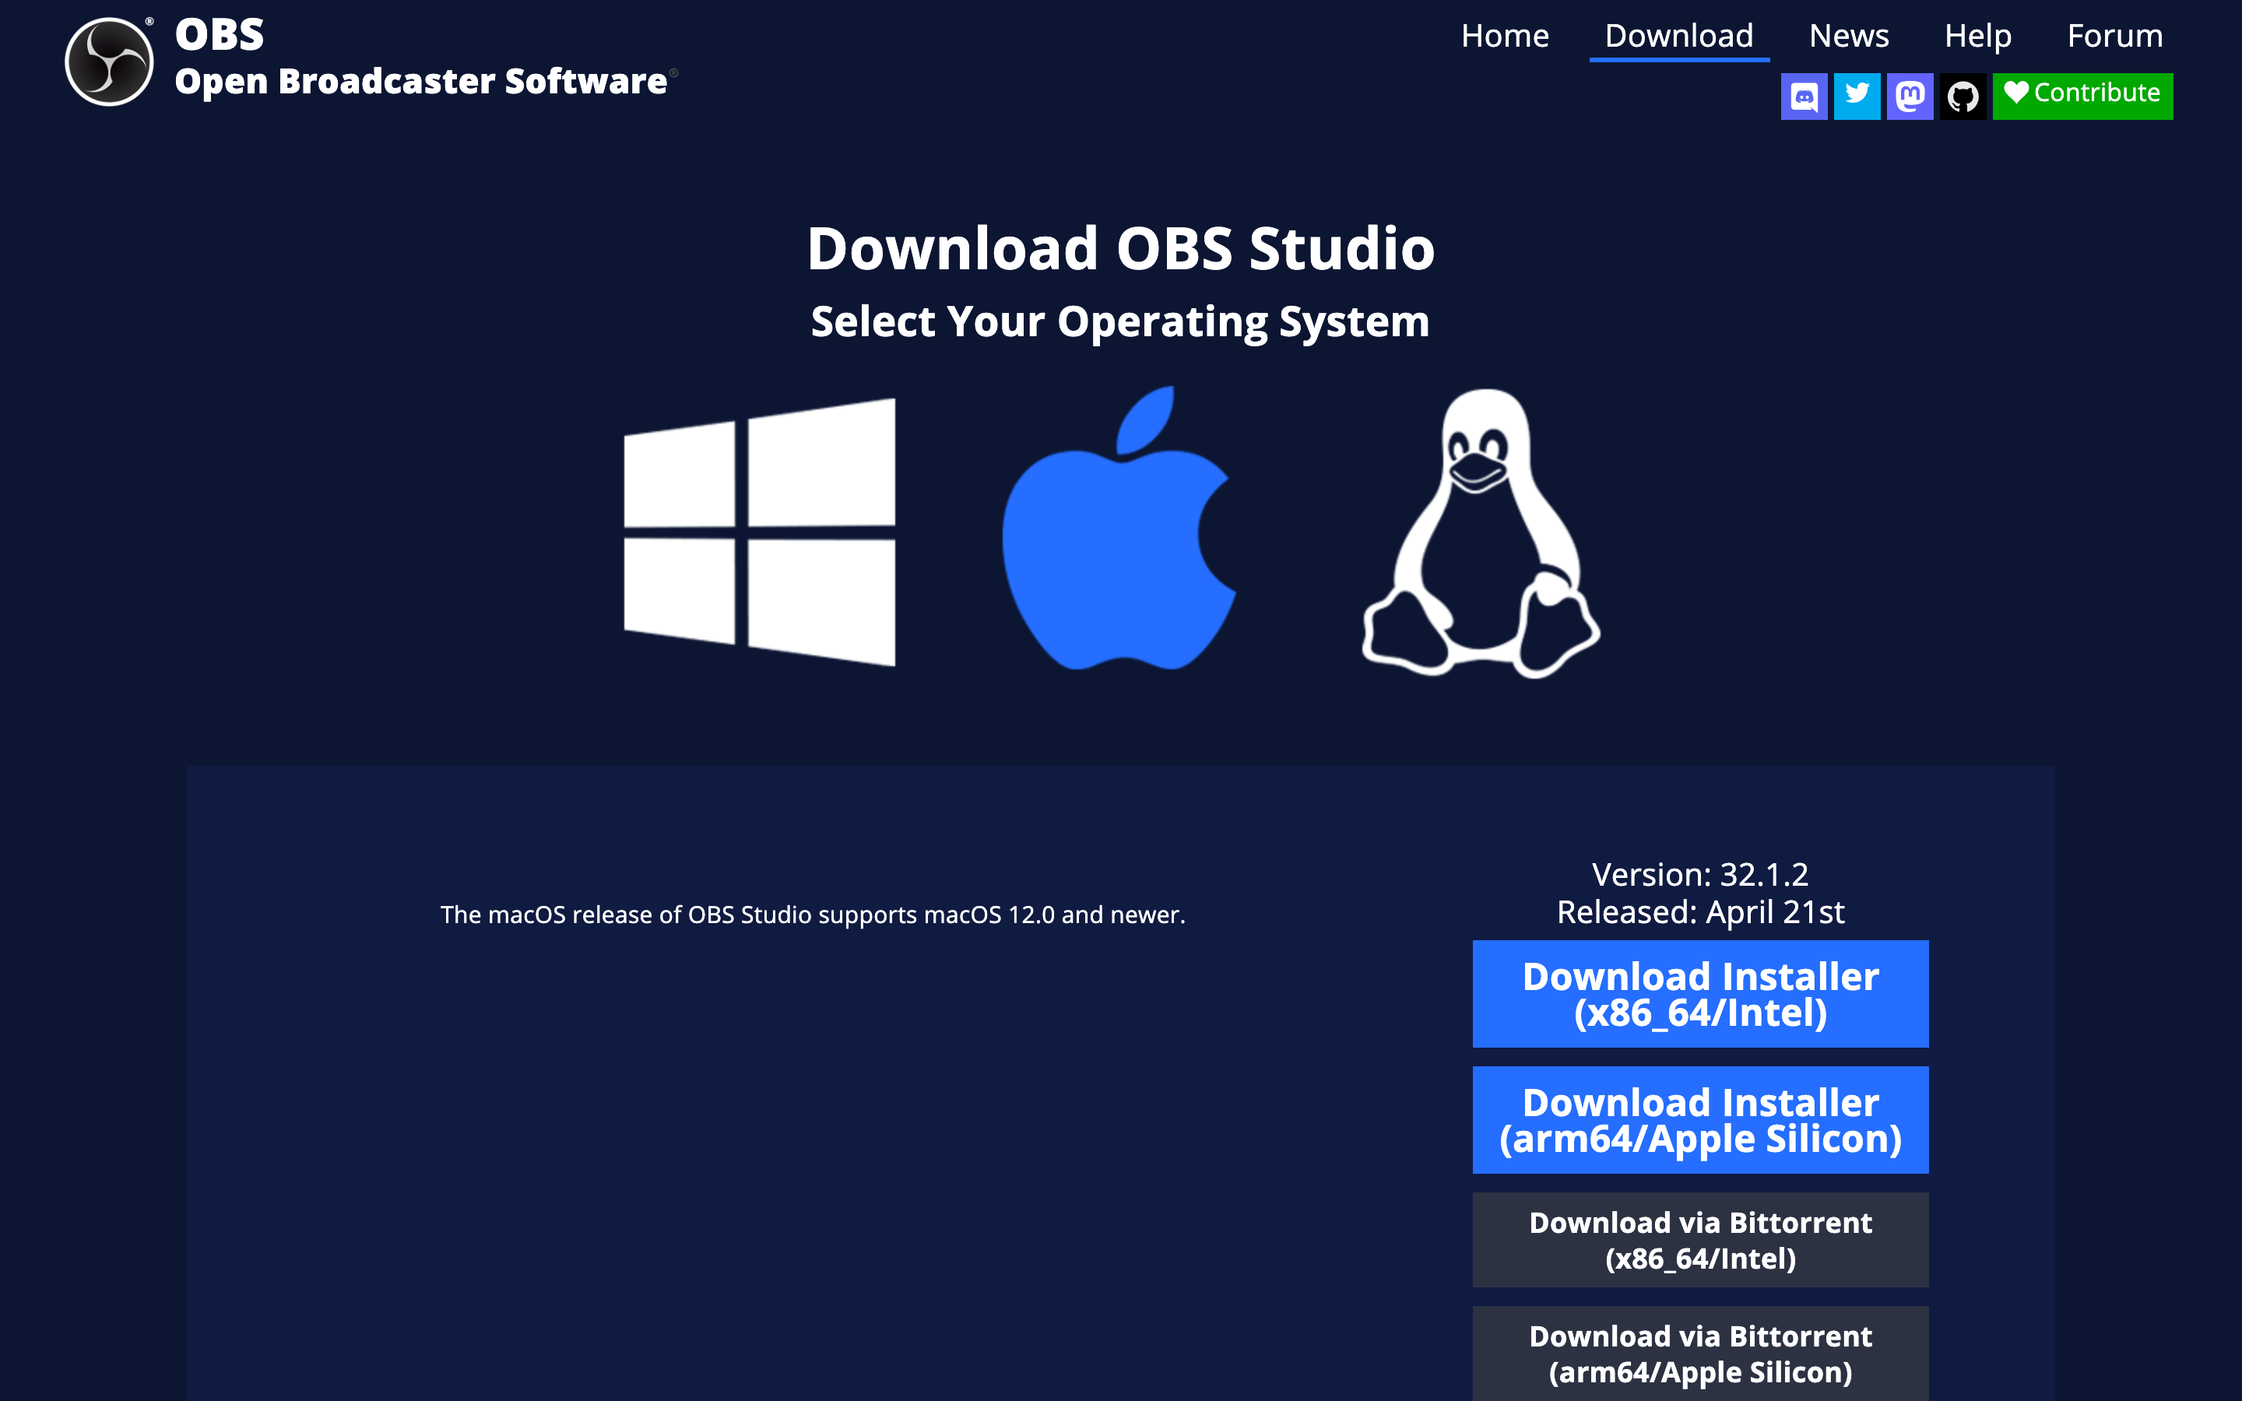Visit the Forum menu item

point(2114,35)
